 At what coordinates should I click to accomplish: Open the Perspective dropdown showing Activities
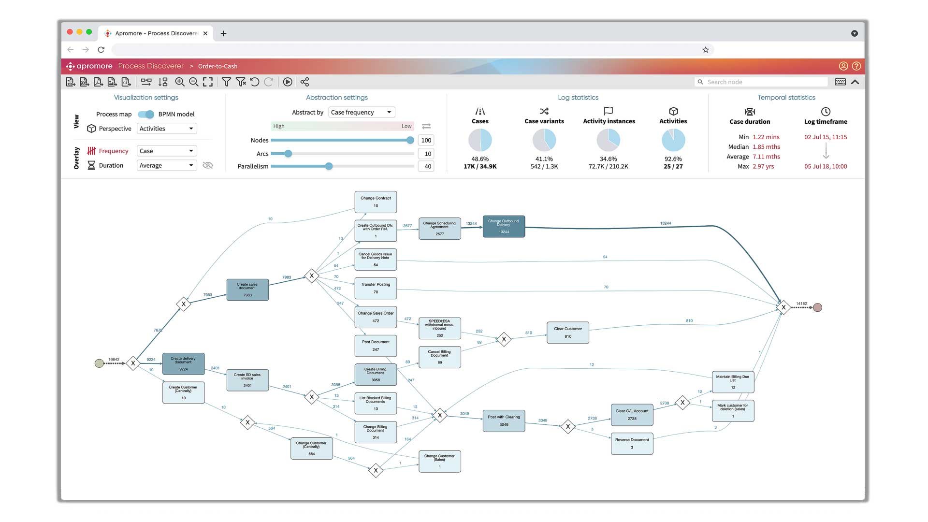click(x=166, y=129)
